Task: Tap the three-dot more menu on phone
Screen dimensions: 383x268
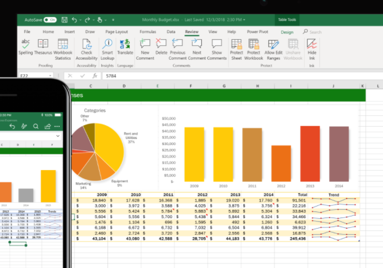Action: tap(57, 126)
